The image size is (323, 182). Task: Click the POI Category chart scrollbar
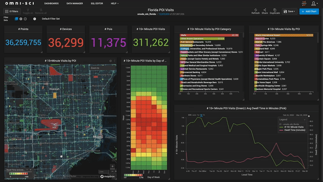[243, 35]
